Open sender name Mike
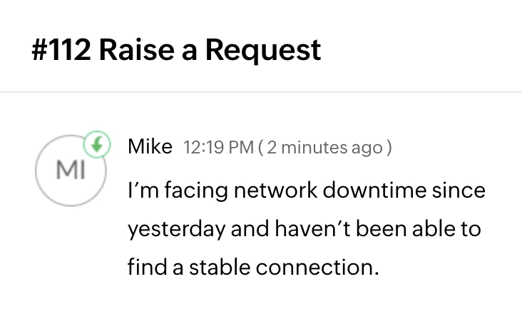The image size is (522, 324). 150,147
